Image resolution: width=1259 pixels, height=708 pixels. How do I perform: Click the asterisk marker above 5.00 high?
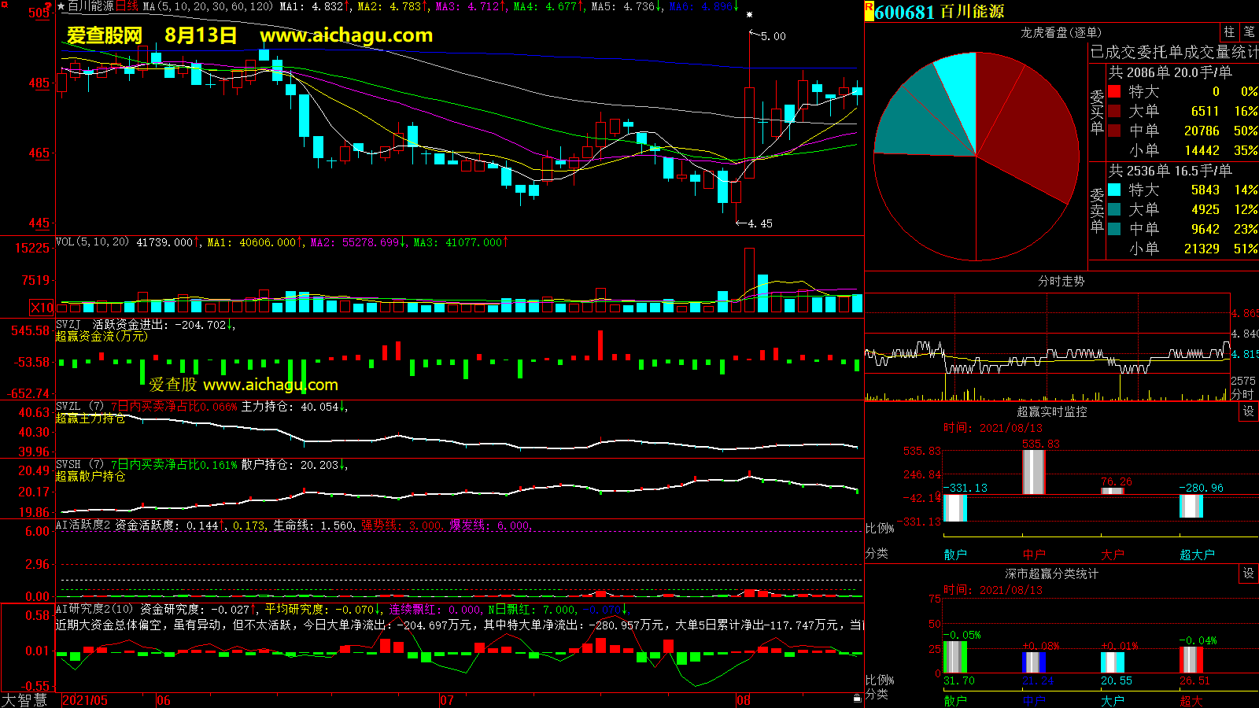tap(749, 15)
